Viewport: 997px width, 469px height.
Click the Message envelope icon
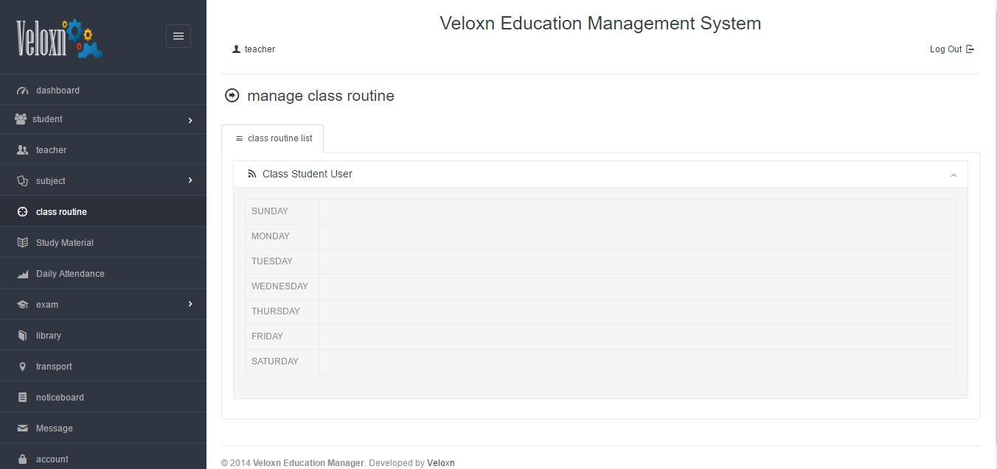(22, 429)
